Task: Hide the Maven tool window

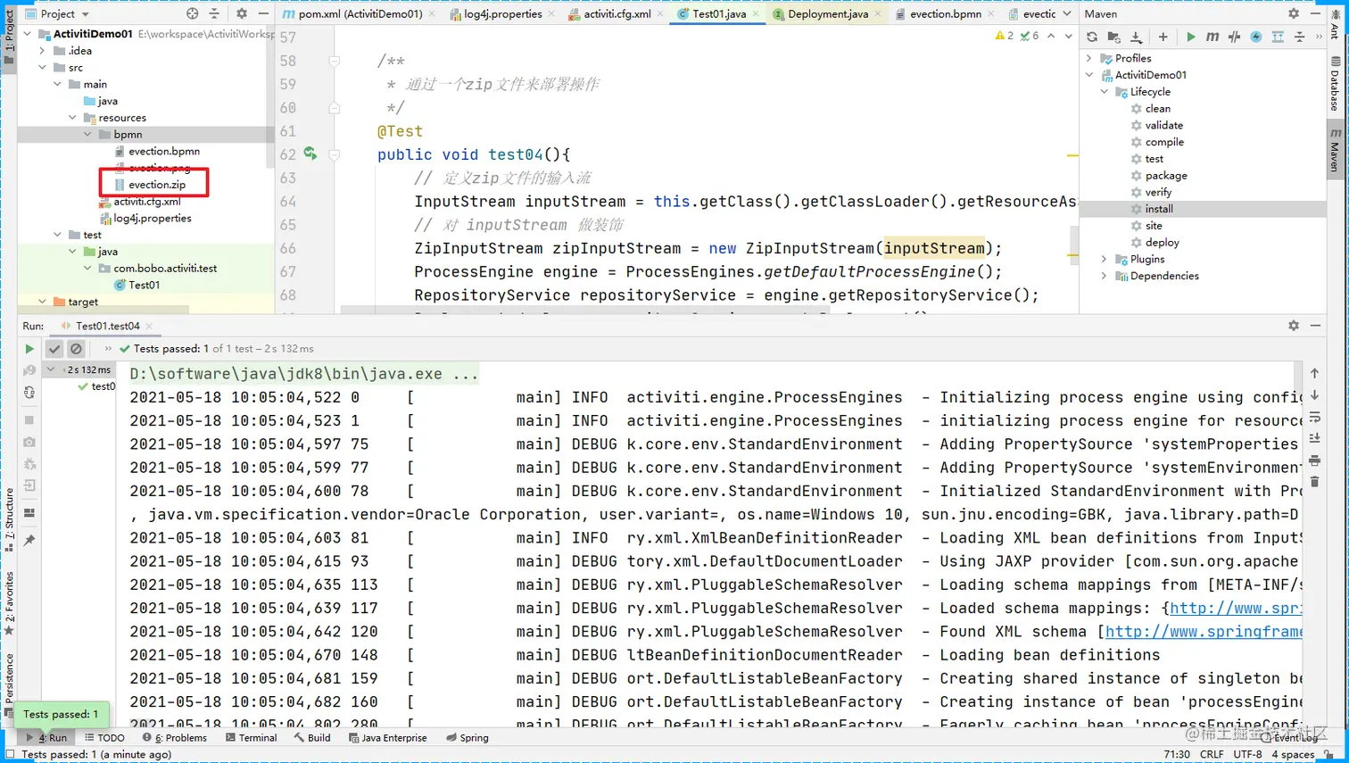Action: pos(1315,13)
